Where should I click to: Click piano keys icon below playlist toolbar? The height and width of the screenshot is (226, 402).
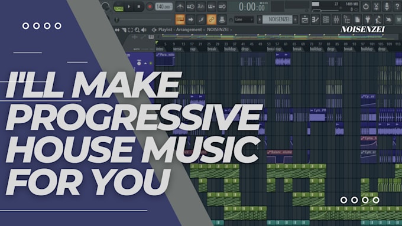coord(151,37)
